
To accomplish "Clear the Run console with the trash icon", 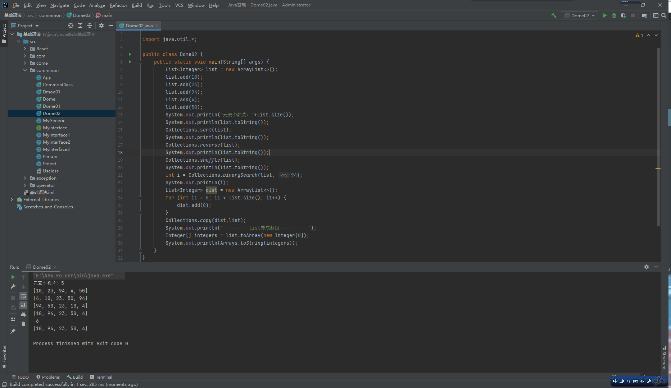I will [23, 324].
